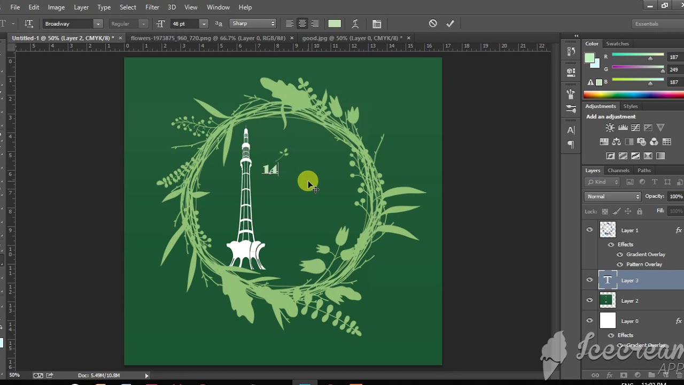Viewport: 684px width, 385px height.
Task: Add a Levels adjustment
Action: point(623,128)
